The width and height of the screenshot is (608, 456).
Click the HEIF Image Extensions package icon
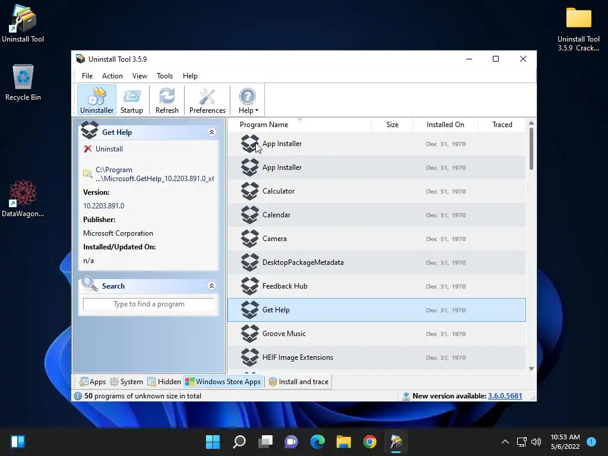tap(250, 357)
